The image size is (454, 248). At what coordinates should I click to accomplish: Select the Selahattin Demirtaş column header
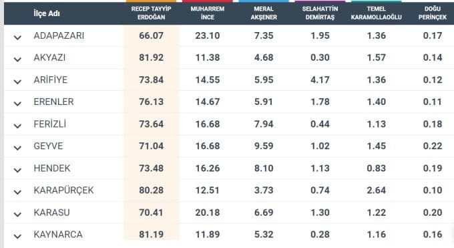pos(320,13)
